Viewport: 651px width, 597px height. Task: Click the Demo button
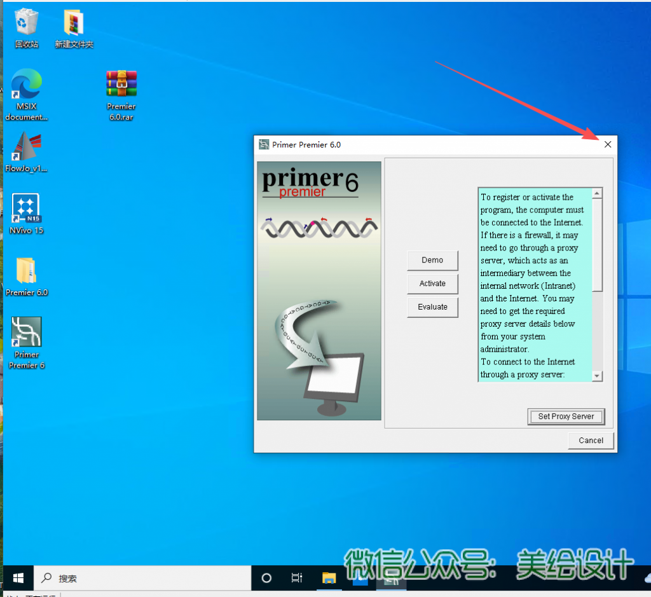click(x=432, y=260)
